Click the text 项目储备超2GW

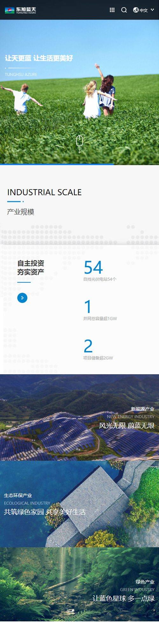(x=98, y=358)
